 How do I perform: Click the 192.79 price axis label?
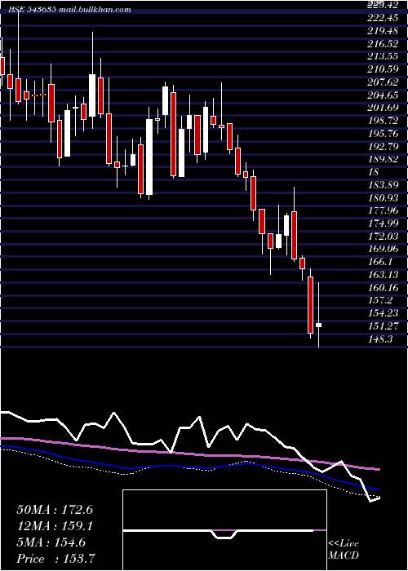tap(383, 146)
